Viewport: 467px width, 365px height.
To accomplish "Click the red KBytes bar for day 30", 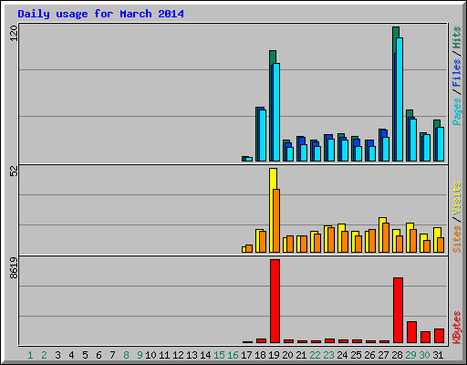I will click(425, 338).
